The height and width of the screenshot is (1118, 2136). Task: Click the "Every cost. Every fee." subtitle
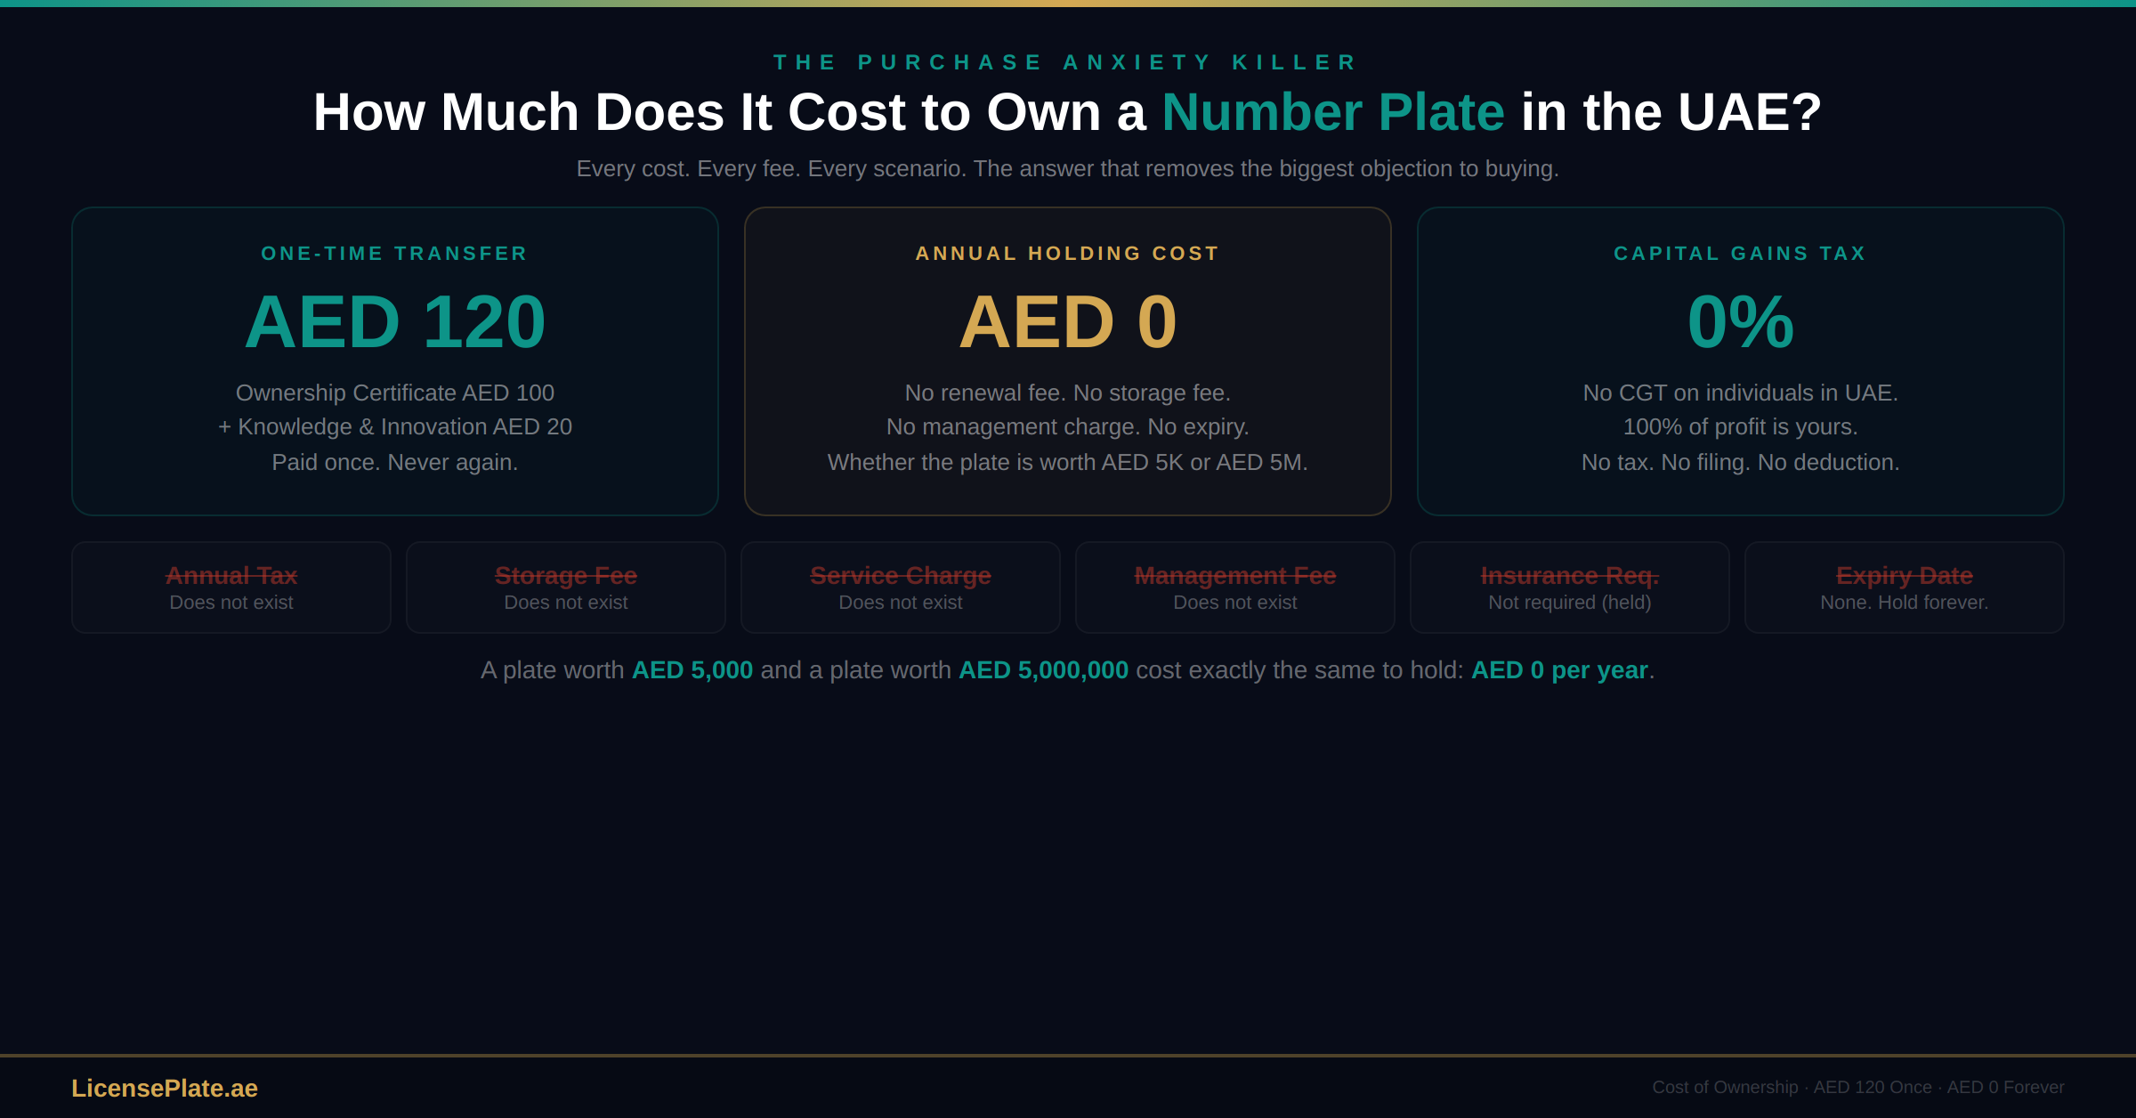coord(1067,169)
